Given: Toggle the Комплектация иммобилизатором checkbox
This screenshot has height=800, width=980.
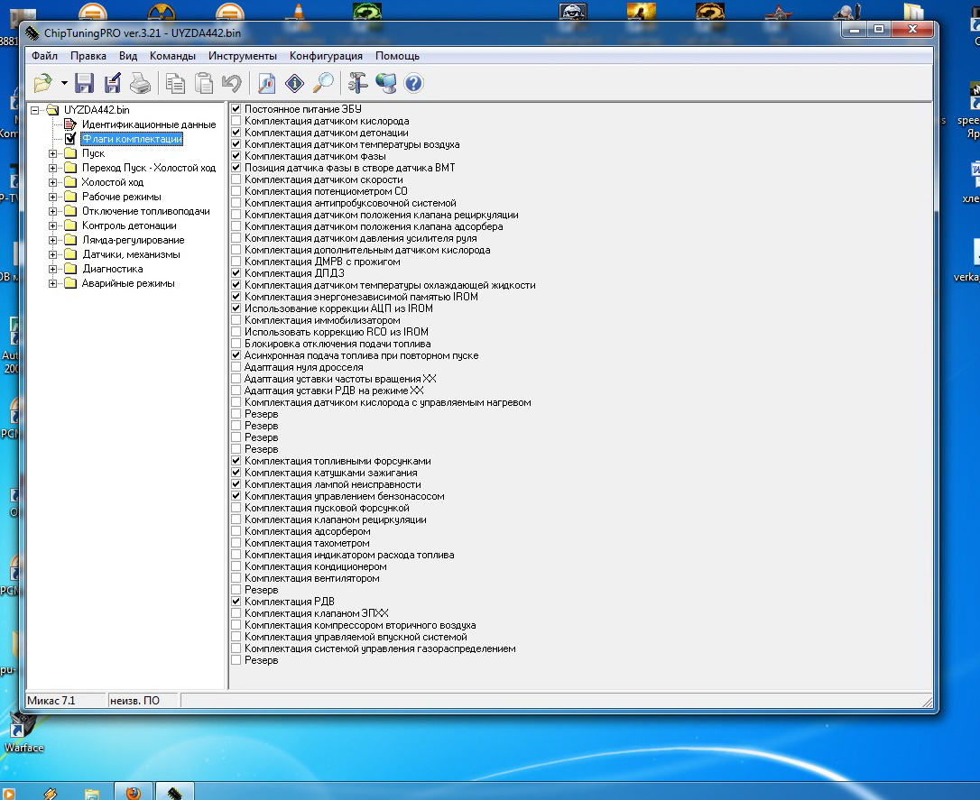Looking at the screenshot, I should pos(236,320).
